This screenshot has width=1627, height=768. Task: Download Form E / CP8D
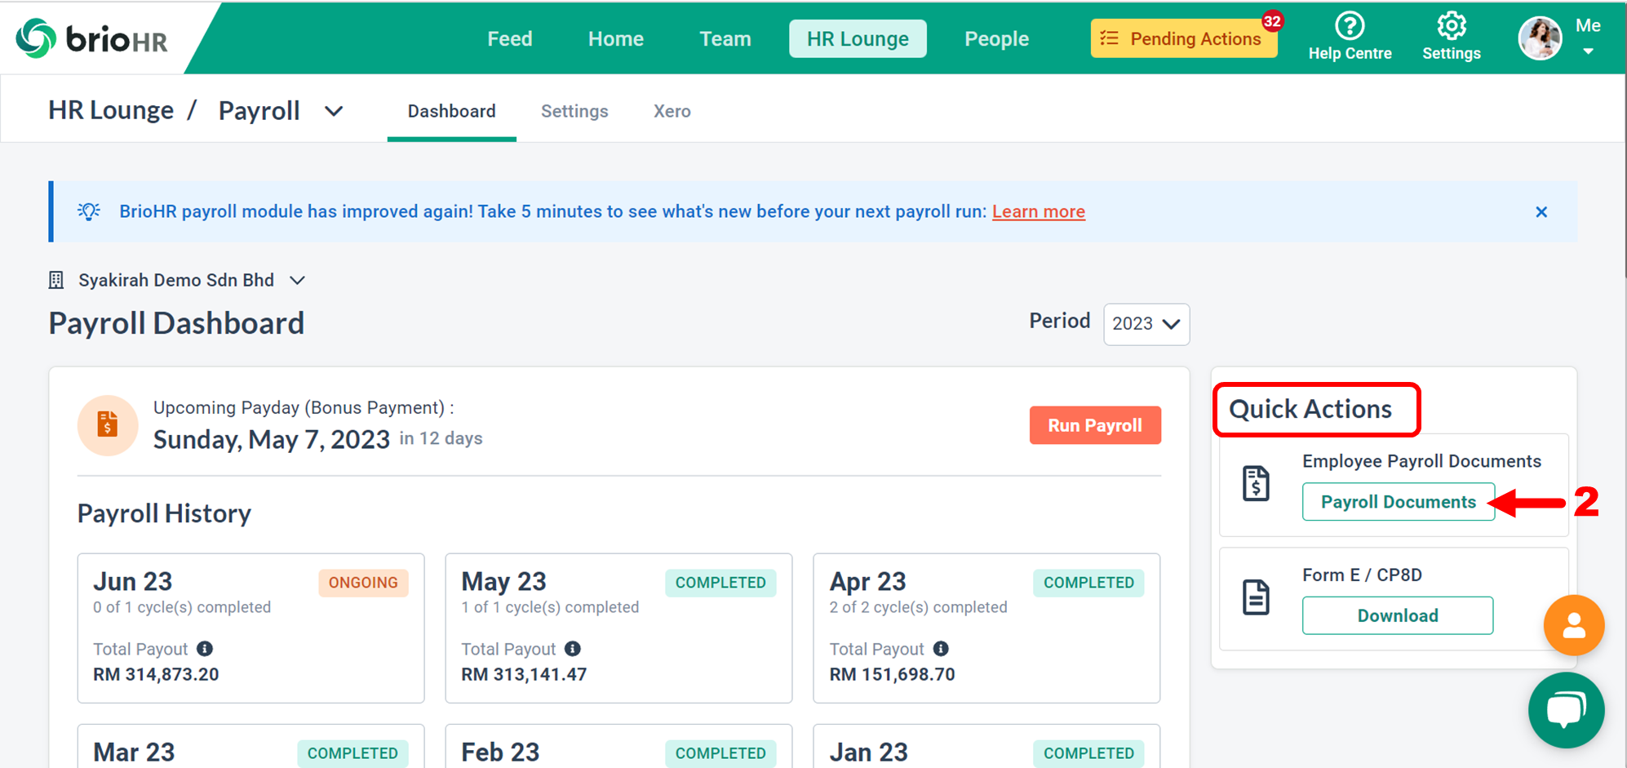(x=1398, y=615)
